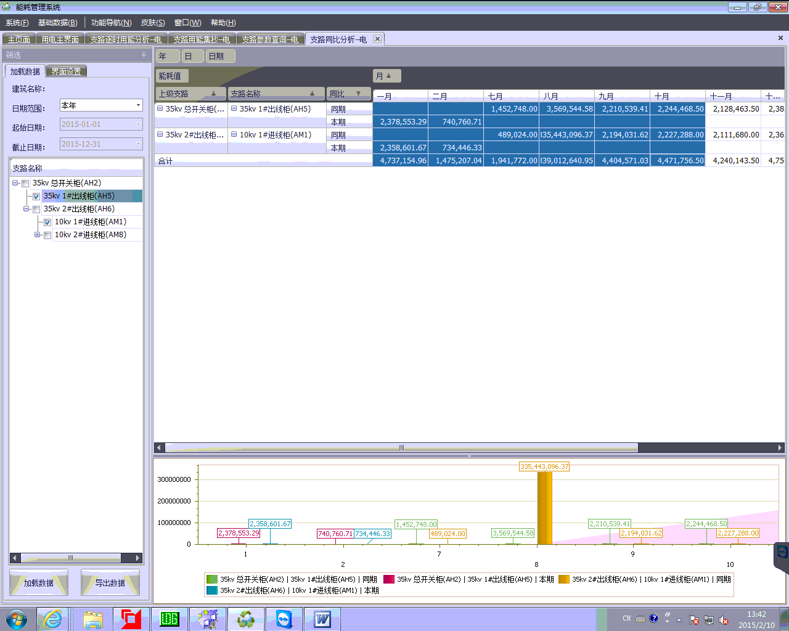Click the 导出数据 button

110,583
